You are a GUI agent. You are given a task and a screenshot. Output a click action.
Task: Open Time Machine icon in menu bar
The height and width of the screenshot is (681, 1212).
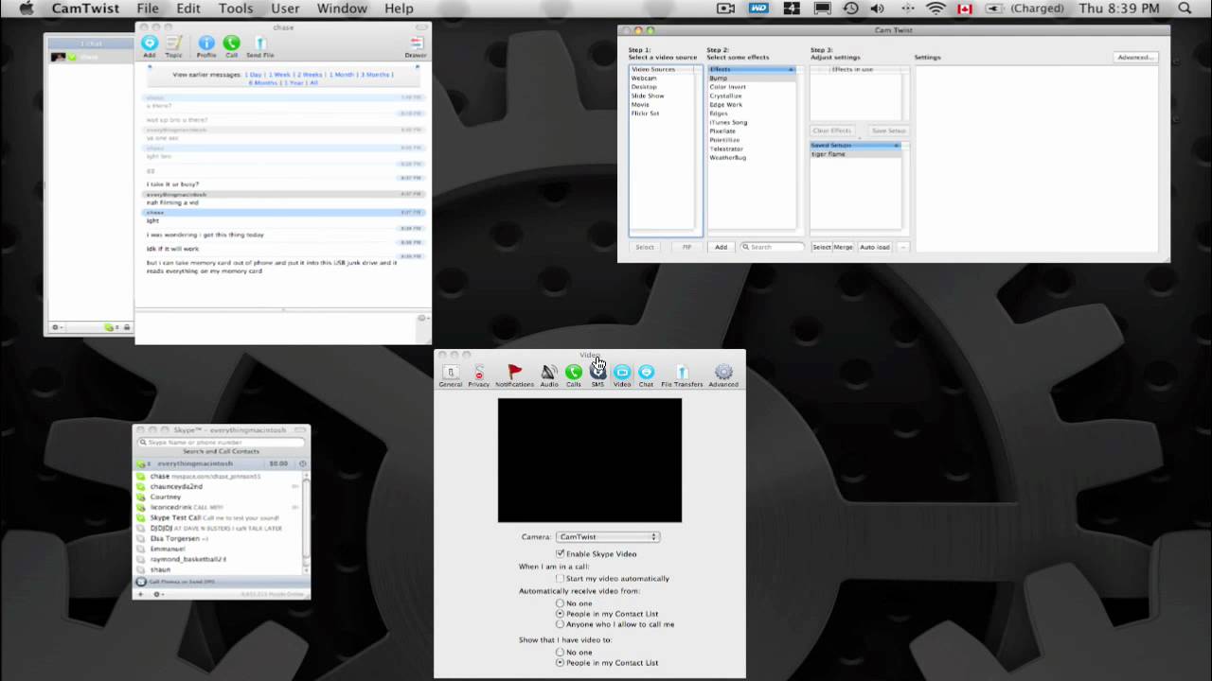pos(850,9)
